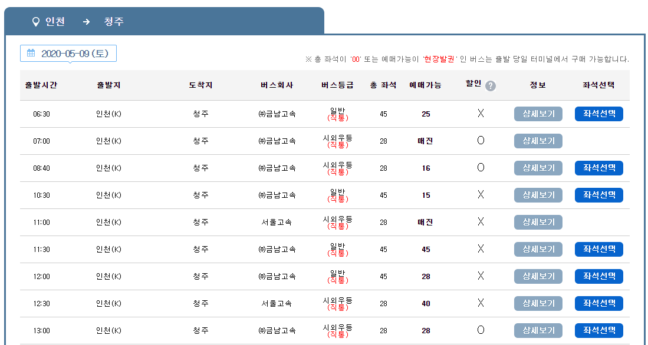Viewport: 648px width, 345px height.
Task: Click available seats 40 in 12:30 row
Action: [426, 304]
